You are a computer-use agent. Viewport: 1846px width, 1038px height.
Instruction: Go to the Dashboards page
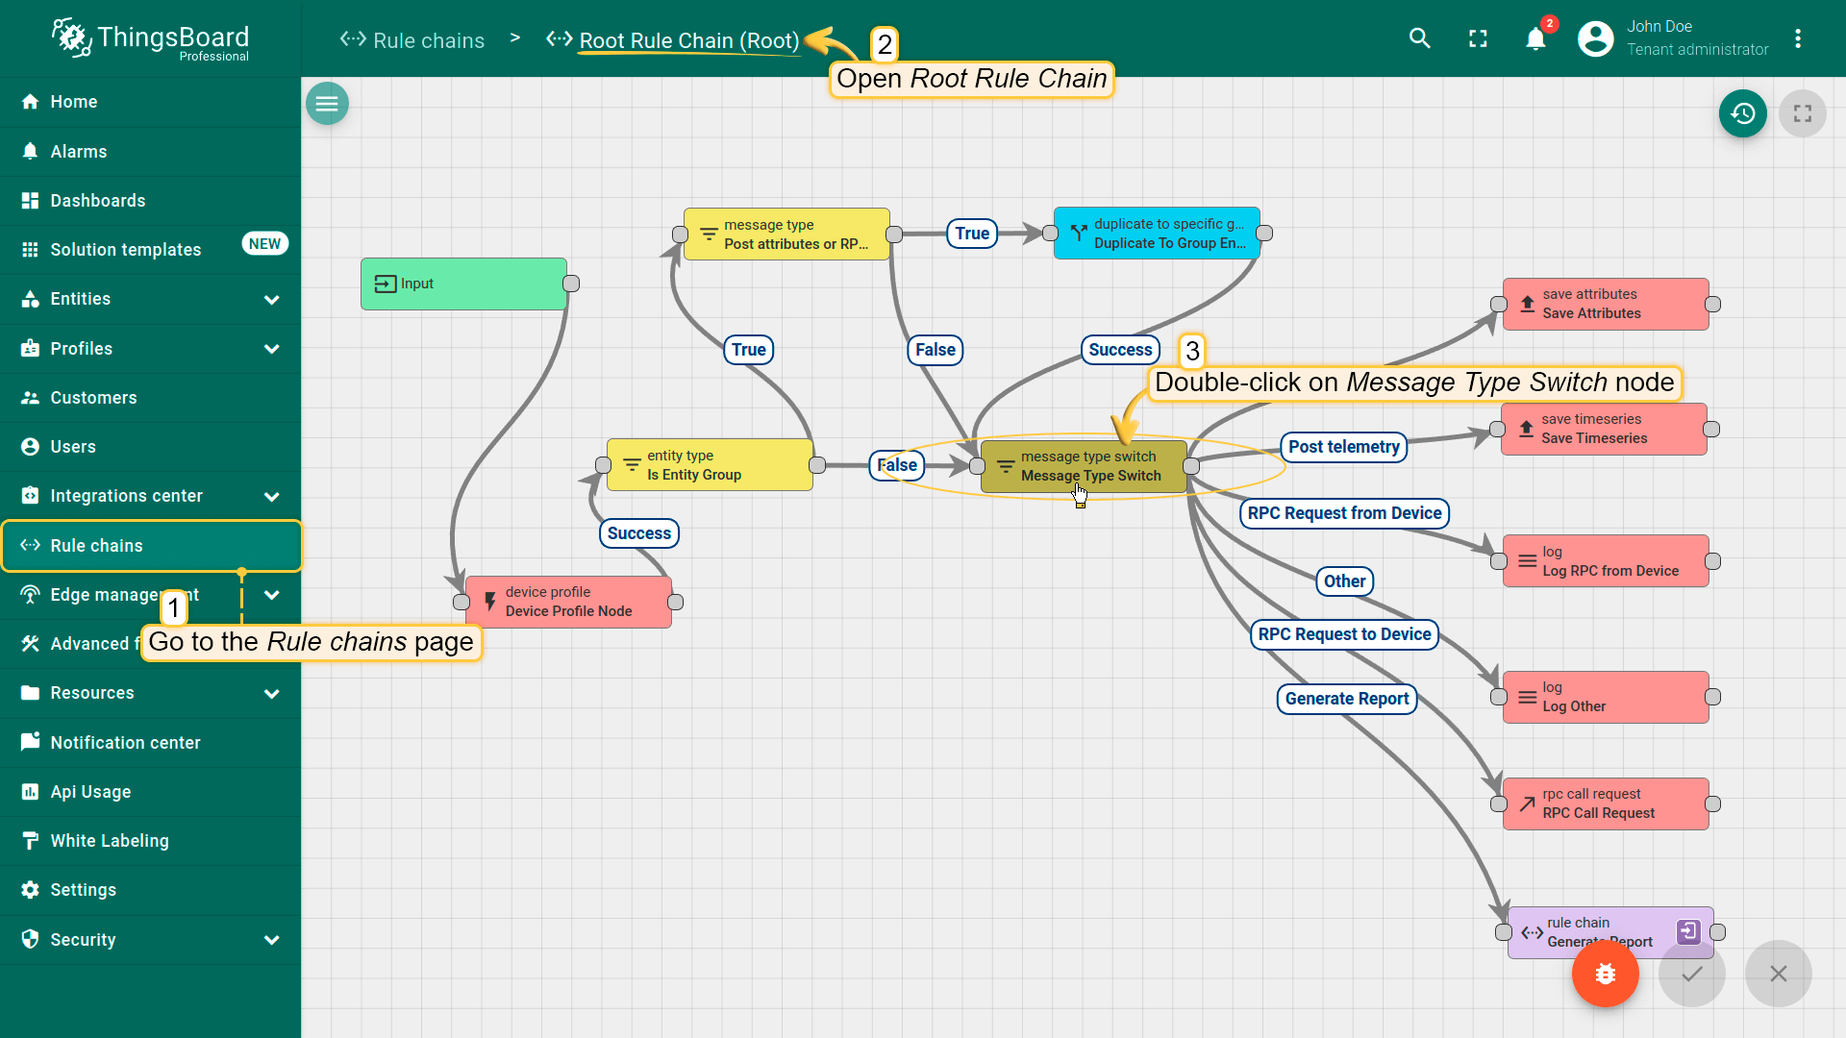[98, 201]
